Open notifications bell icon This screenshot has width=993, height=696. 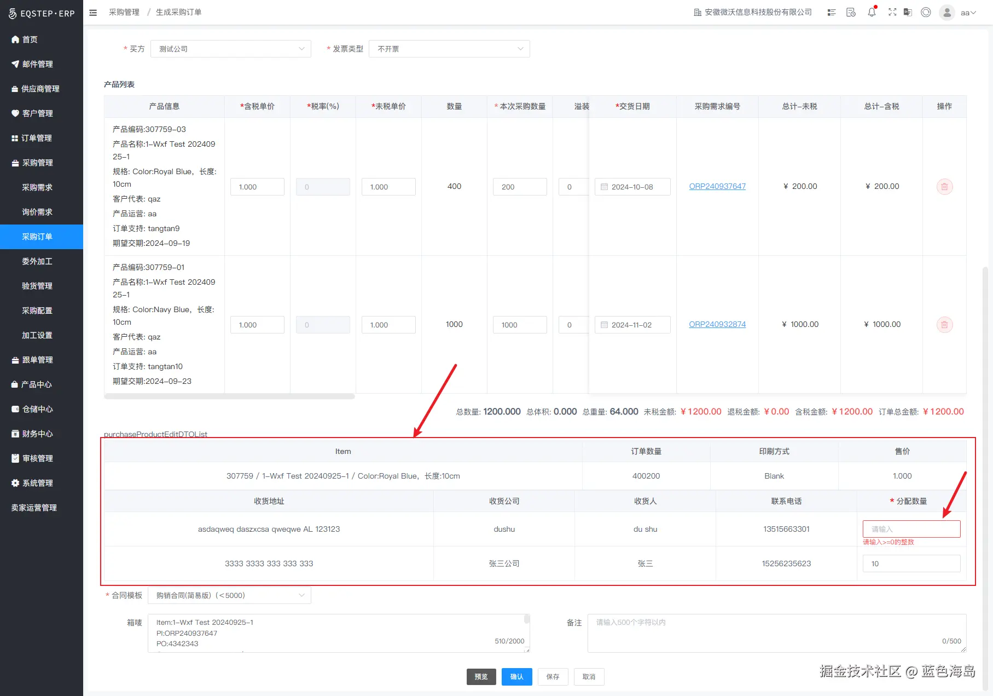click(872, 12)
